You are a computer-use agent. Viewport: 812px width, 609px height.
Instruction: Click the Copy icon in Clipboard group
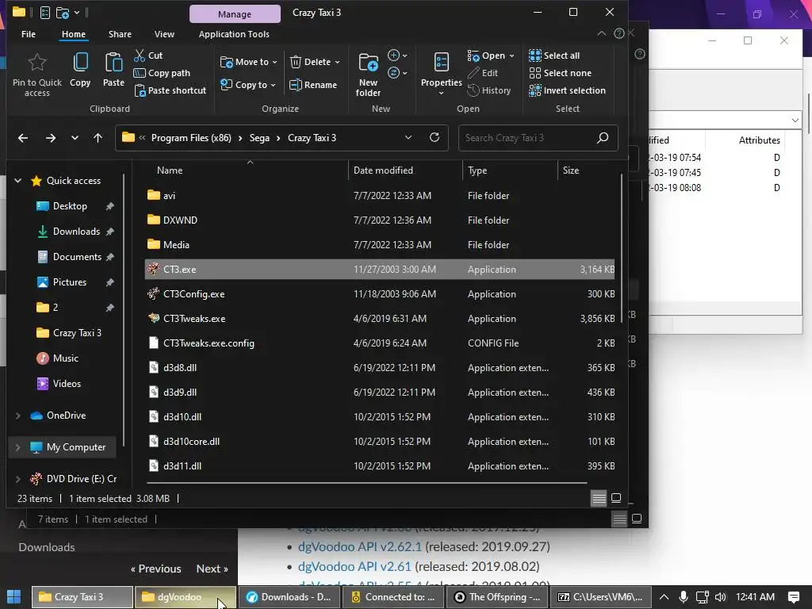[x=80, y=63]
